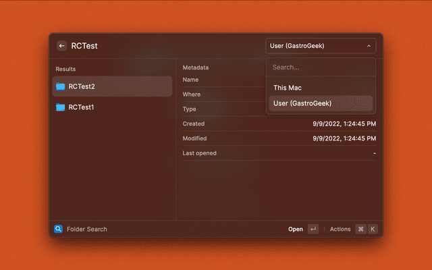Click the RCTest1 folder icon
The image size is (432, 270).
60,107
